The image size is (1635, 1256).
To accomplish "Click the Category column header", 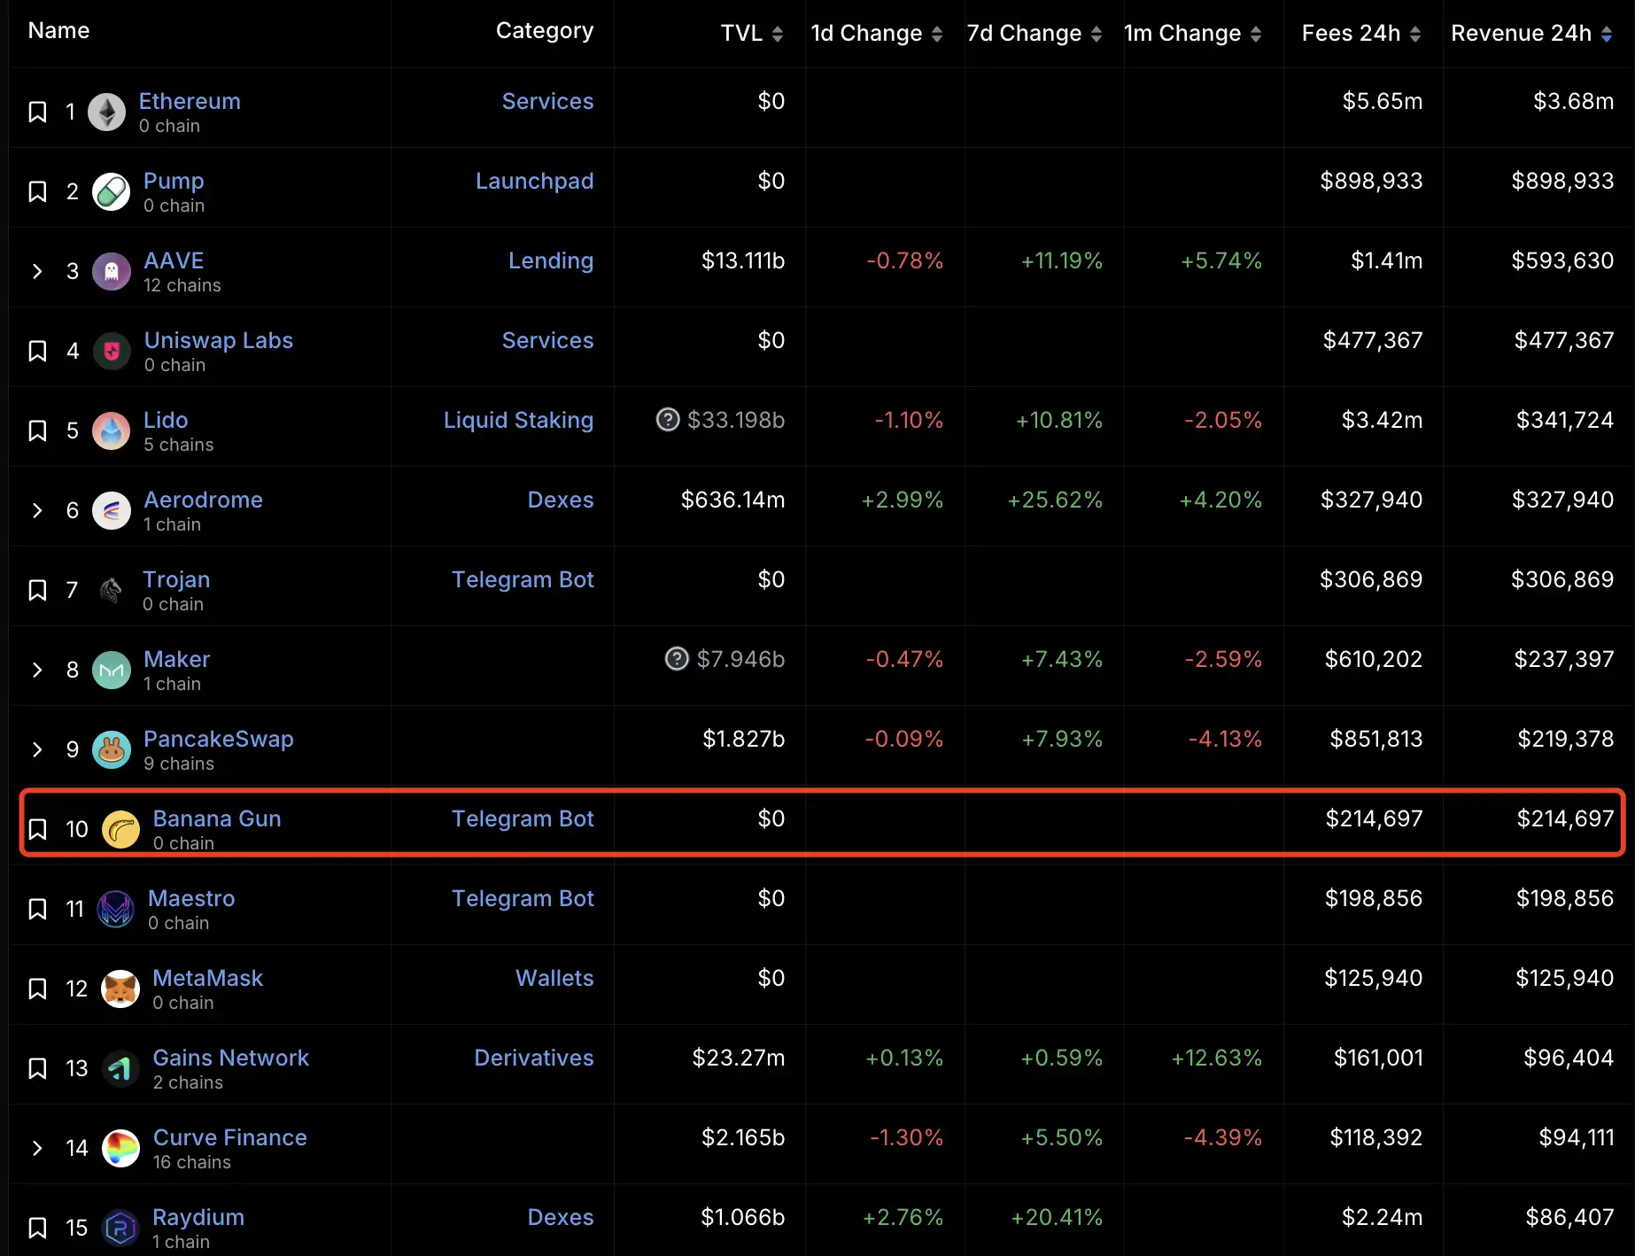I will (545, 30).
